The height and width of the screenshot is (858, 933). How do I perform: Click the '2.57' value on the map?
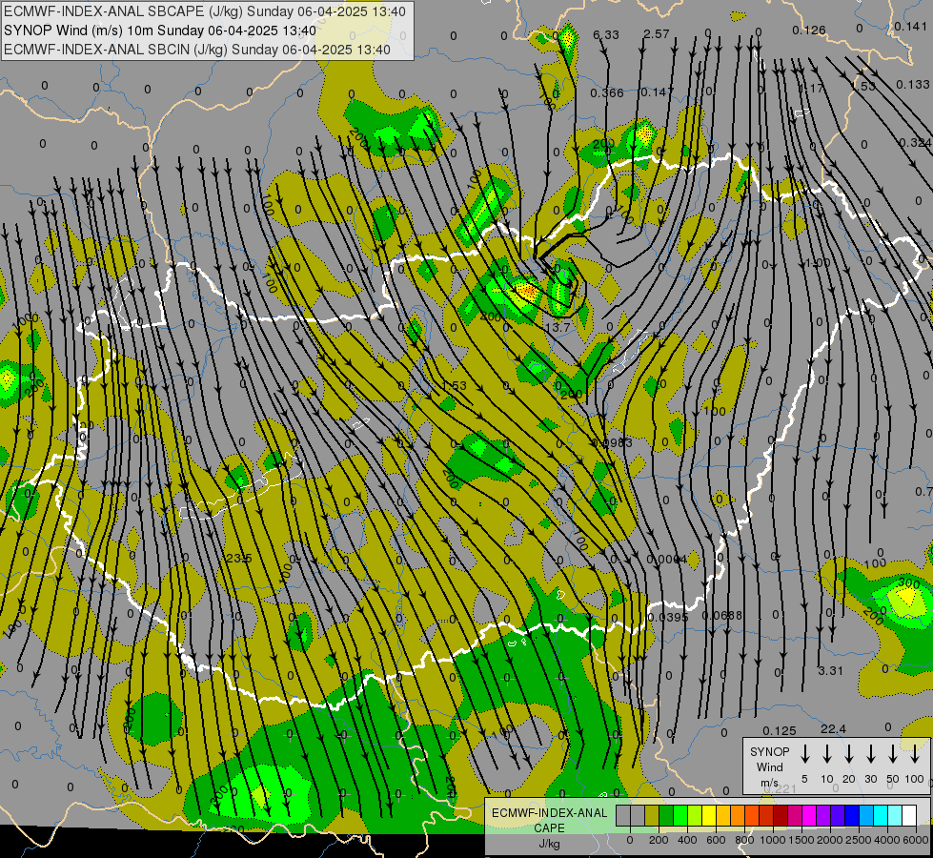pos(657,34)
